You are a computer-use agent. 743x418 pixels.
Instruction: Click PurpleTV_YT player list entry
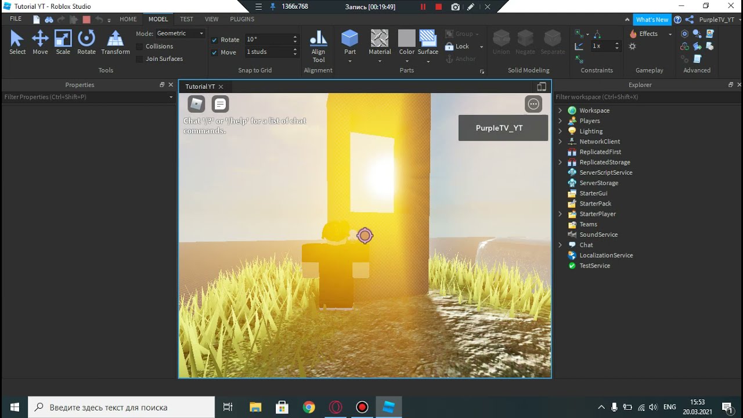click(503, 128)
